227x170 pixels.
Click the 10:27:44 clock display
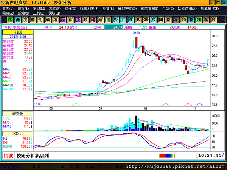(x=210, y=156)
